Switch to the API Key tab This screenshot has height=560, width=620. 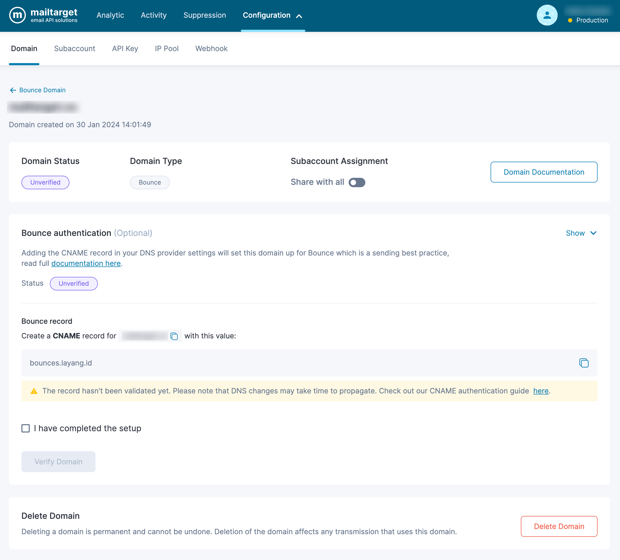pyautogui.click(x=125, y=48)
